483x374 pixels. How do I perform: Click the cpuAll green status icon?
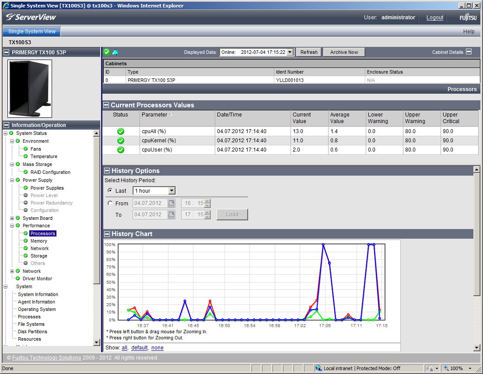click(121, 131)
